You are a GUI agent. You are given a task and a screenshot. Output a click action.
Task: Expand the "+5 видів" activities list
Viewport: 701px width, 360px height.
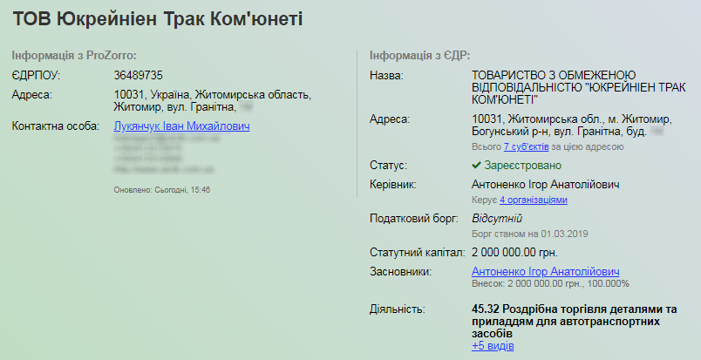[493, 346]
